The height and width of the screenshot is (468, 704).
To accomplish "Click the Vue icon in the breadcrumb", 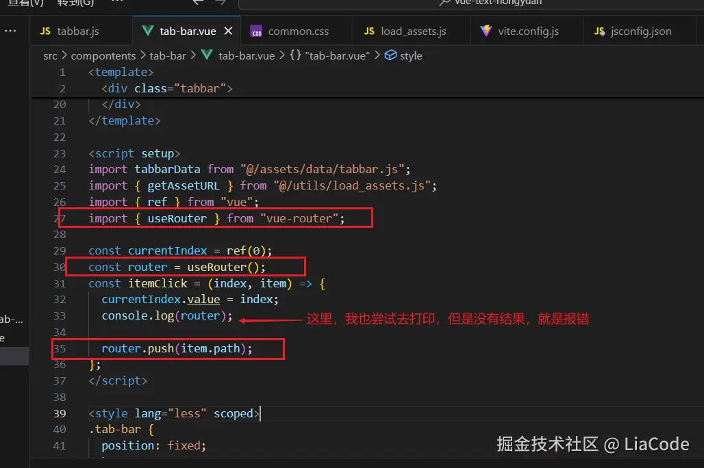I will coord(207,55).
